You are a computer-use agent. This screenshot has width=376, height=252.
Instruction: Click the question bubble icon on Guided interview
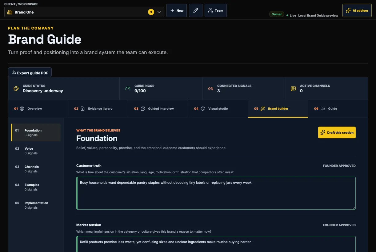[x=143, y=108]
